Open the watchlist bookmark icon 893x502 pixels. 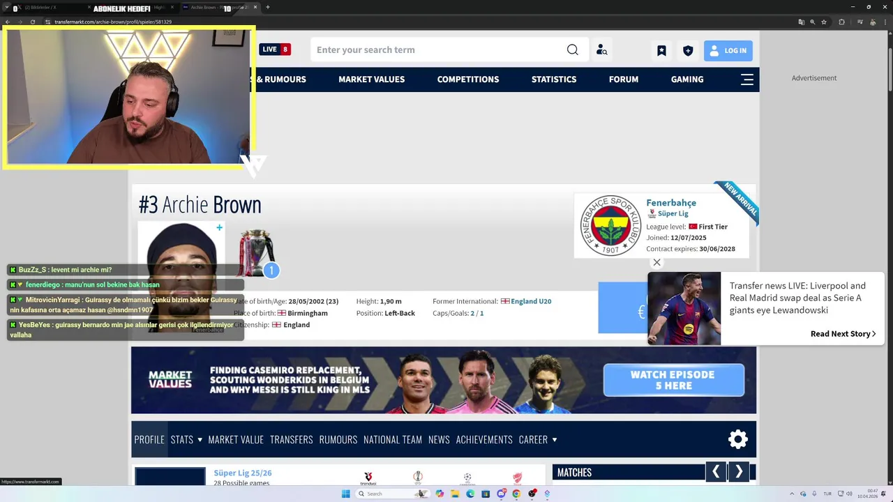[x=661, y=50]
